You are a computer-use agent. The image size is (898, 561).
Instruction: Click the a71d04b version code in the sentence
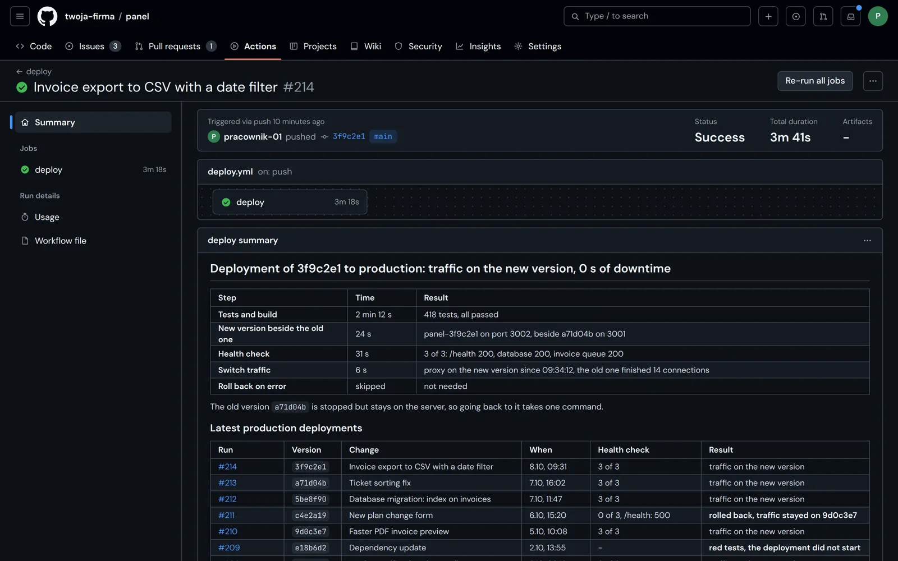pyautogui.click(x=290, y=407)
